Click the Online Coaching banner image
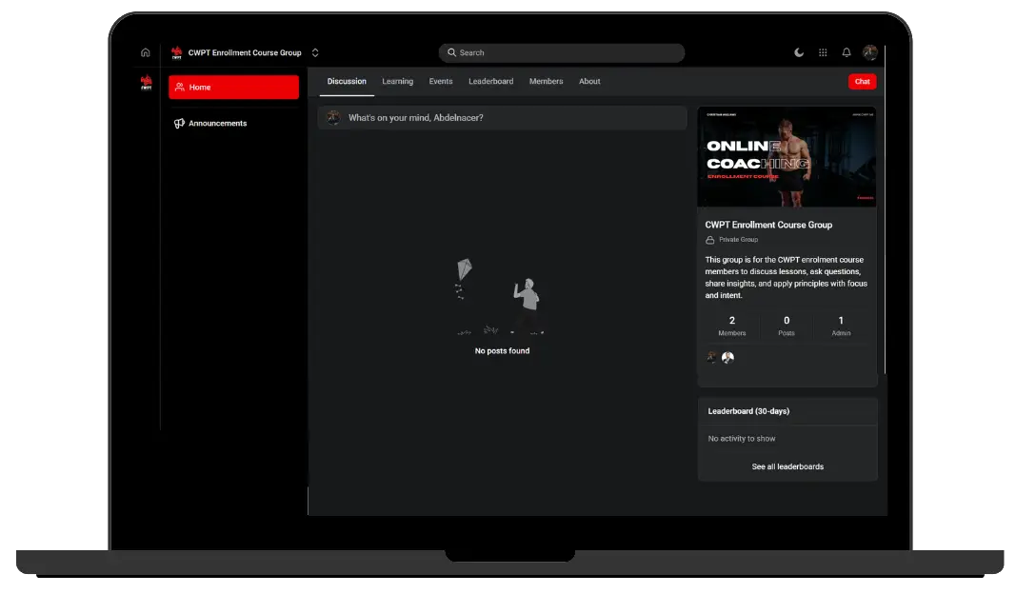The width and height of the screenshot is (1016, 594). (787, 156)
